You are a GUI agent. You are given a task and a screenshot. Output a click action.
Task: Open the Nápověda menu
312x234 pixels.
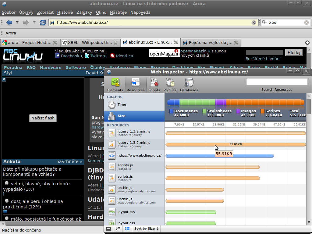click(140, 12)
